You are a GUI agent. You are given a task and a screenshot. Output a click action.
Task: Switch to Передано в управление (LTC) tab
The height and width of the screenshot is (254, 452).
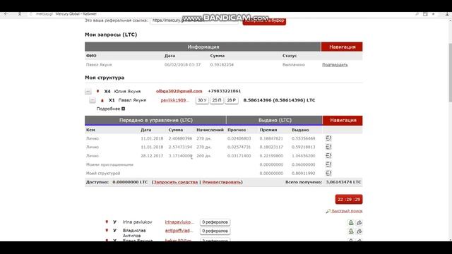point(155,120)
